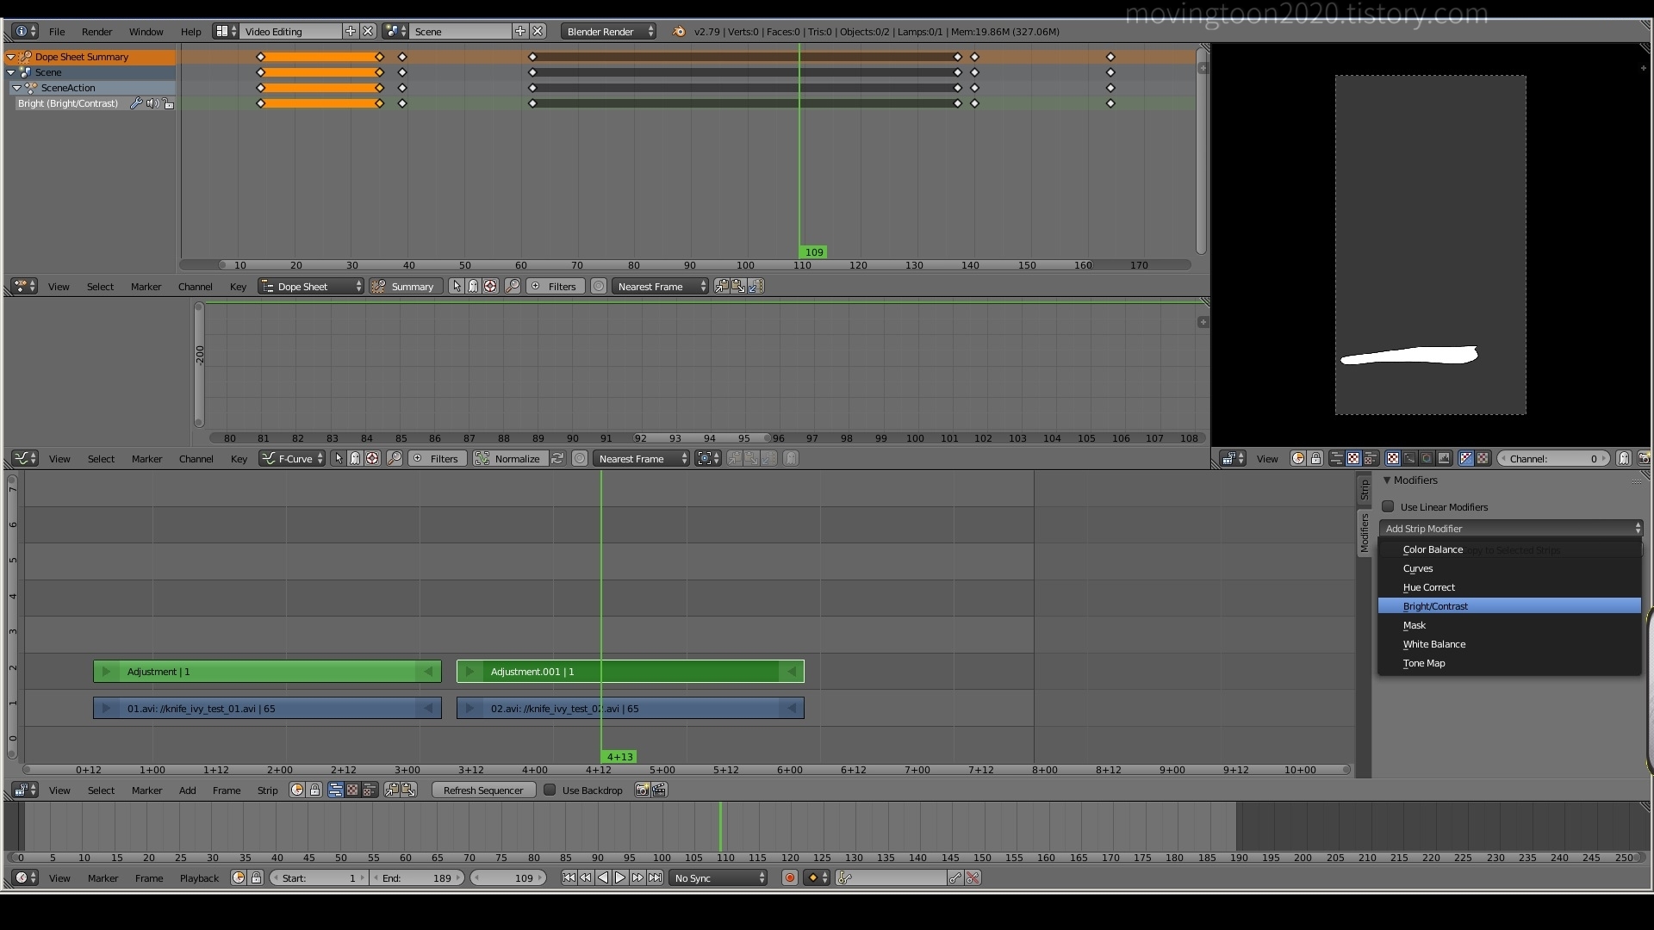Open the Window menu
The width and height of the screenshot is (1654, 930).
point(146,32)
